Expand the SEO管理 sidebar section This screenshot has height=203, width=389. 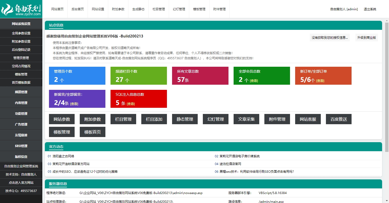tap(21, 146)
